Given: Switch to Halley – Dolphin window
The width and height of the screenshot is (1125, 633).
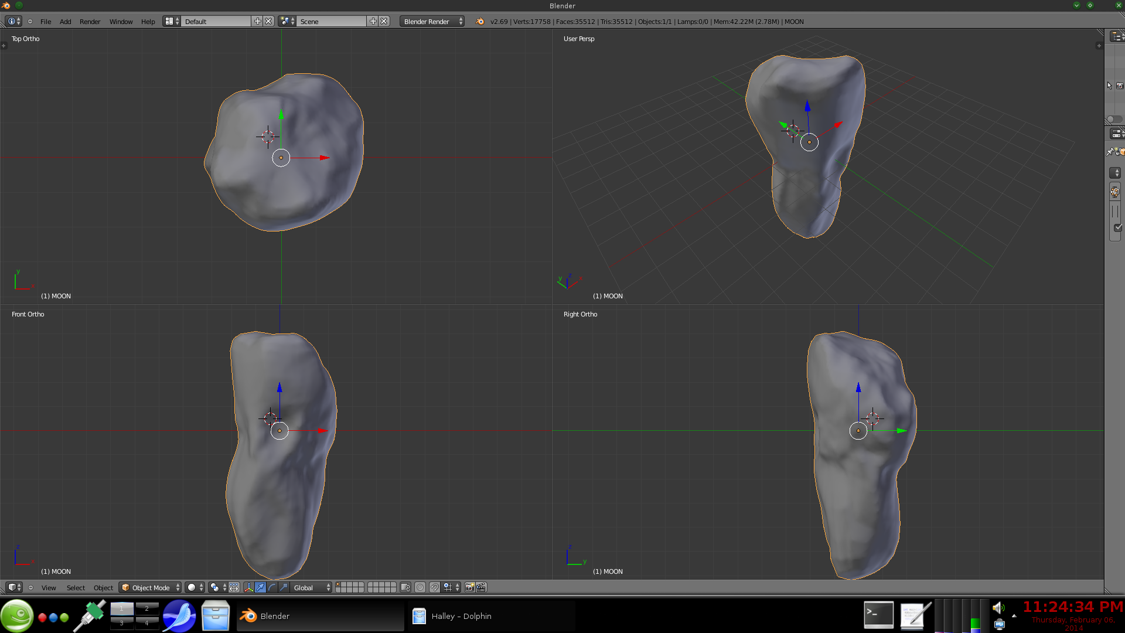Looking at the screenshot, I should tap(492, 616).
